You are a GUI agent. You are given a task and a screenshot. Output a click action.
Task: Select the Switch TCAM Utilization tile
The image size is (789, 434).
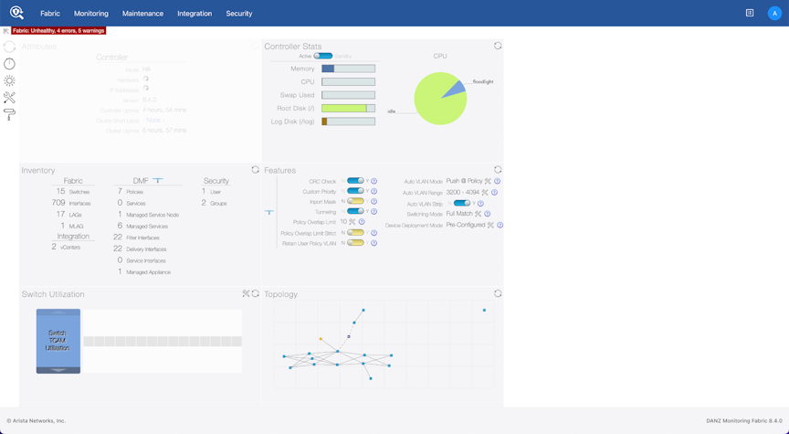click(x=58, y=341)
